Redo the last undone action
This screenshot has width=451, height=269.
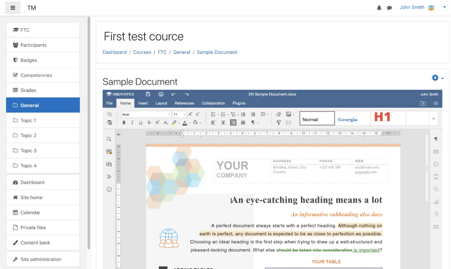(x=187, y=94)
